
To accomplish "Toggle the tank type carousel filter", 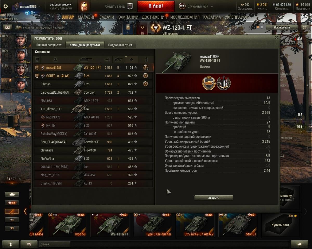I will [x=12, y=194].
